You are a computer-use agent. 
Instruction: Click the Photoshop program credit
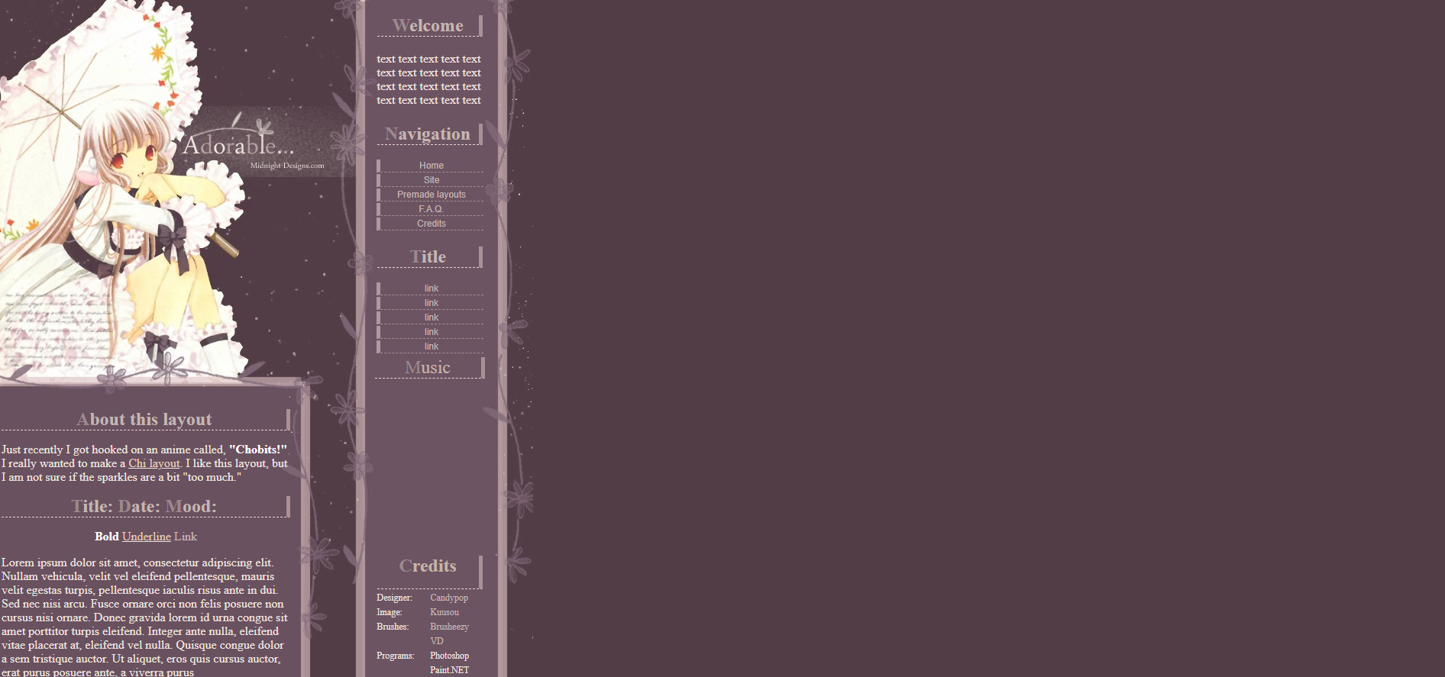(x=449, y=656)
